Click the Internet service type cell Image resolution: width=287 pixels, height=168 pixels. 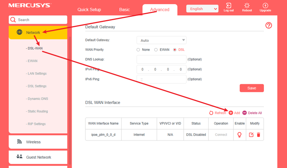click(139, 135)
